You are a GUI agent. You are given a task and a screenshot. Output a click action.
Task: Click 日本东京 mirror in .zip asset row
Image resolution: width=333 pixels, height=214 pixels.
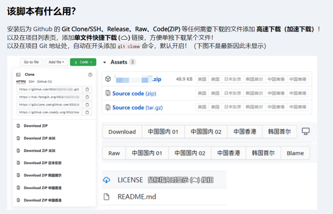[232, 79]
